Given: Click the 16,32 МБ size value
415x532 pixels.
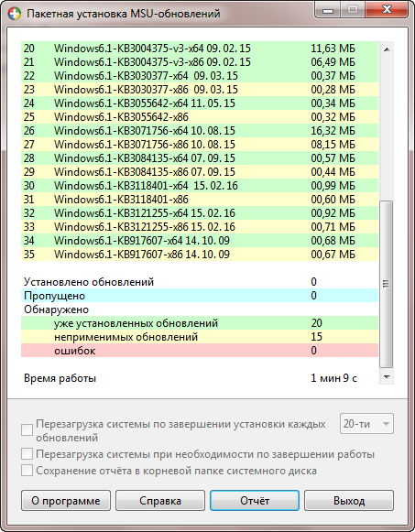Looking at the screenshot, I should point(333,131).
